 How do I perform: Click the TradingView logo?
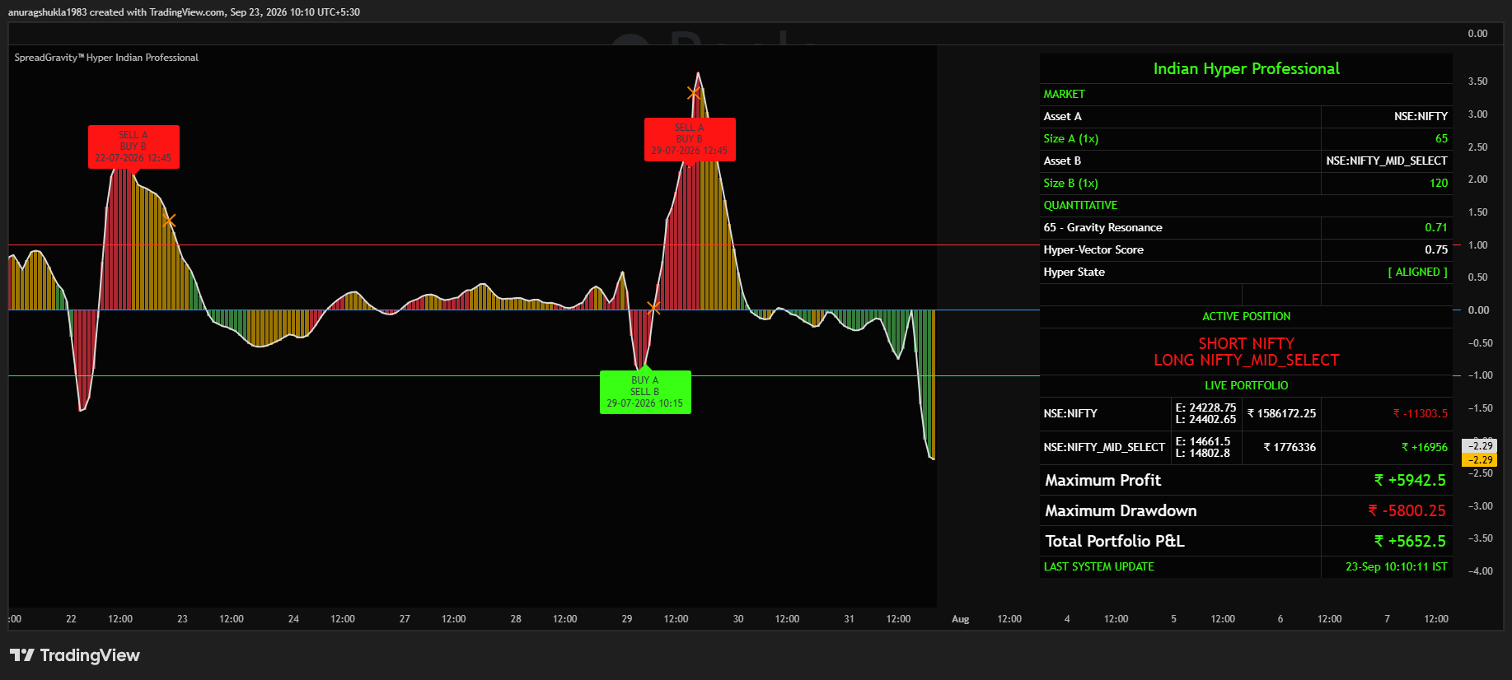click(x=75, y=655)
